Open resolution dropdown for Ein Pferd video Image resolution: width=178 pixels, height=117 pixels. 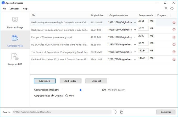point(135,60)
